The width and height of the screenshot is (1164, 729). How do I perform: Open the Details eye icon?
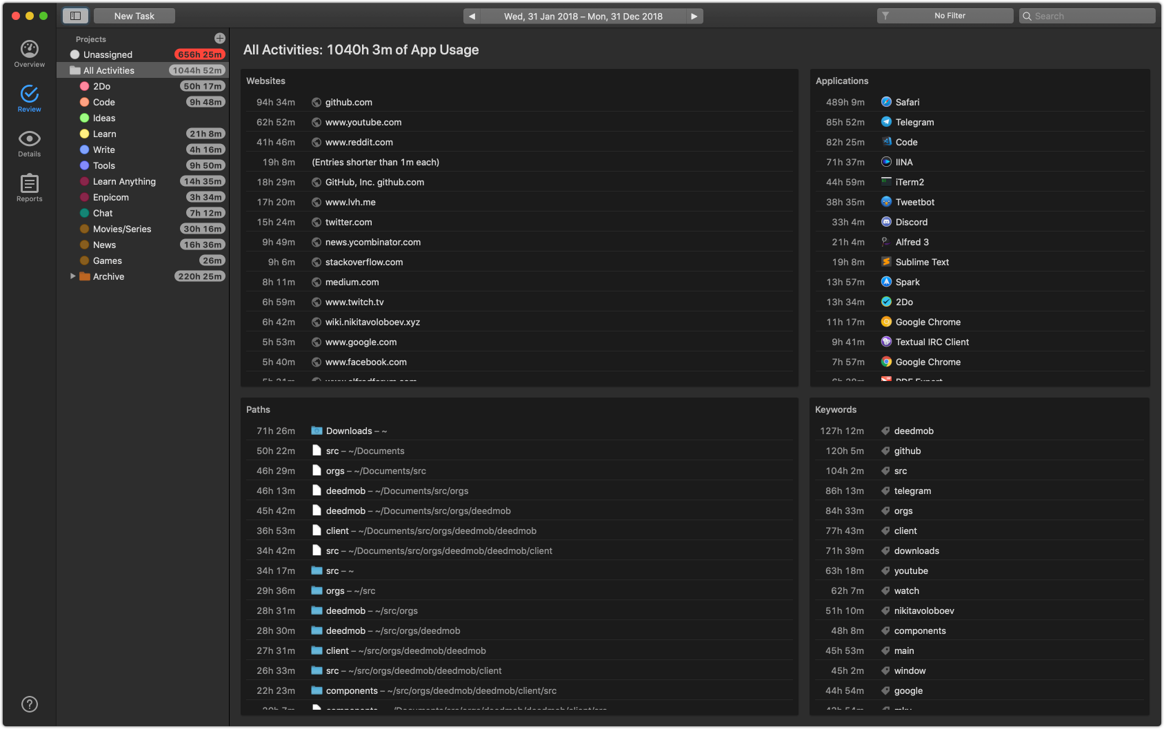30,138
